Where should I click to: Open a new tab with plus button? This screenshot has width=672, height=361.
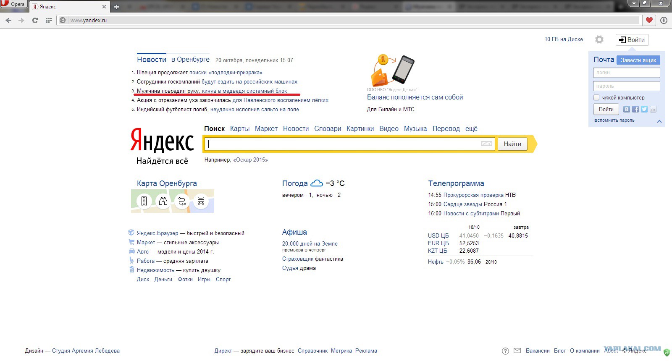pos(117,7)
